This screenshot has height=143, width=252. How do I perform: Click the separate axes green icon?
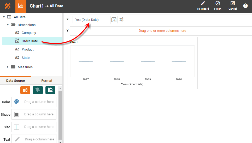(x=38, y=90)
